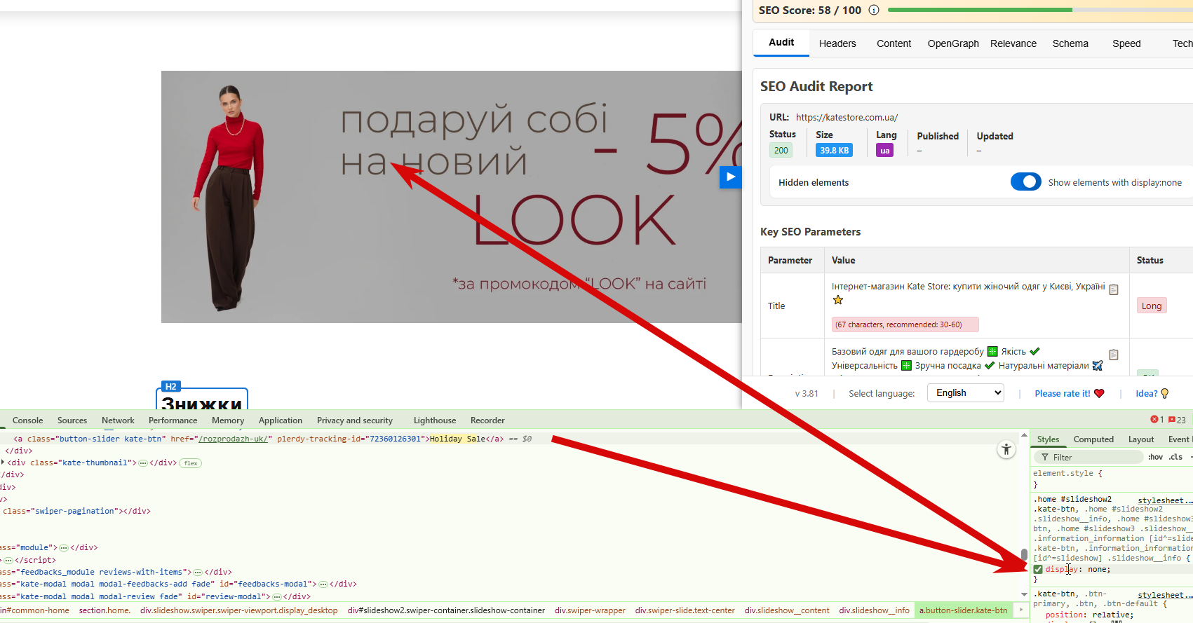This screenshot has height=623, width=1193.
Task: Open the stylesheet link for .kate-btn rule
Action: pyautogui.click(x=1164, y=595)
